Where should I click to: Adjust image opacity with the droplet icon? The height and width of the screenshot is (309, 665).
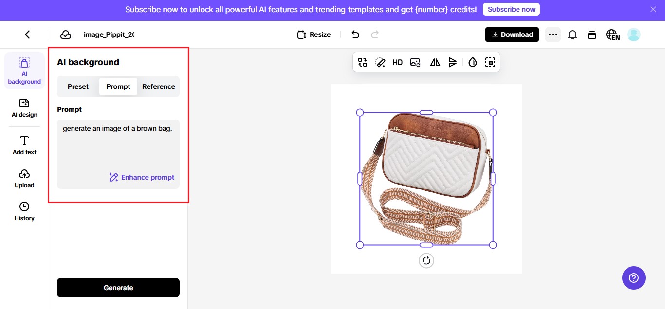point(472,62)
